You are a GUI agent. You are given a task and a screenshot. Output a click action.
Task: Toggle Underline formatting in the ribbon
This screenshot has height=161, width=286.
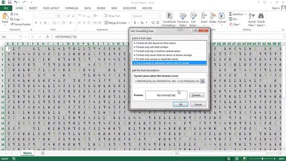coord(45,23)
